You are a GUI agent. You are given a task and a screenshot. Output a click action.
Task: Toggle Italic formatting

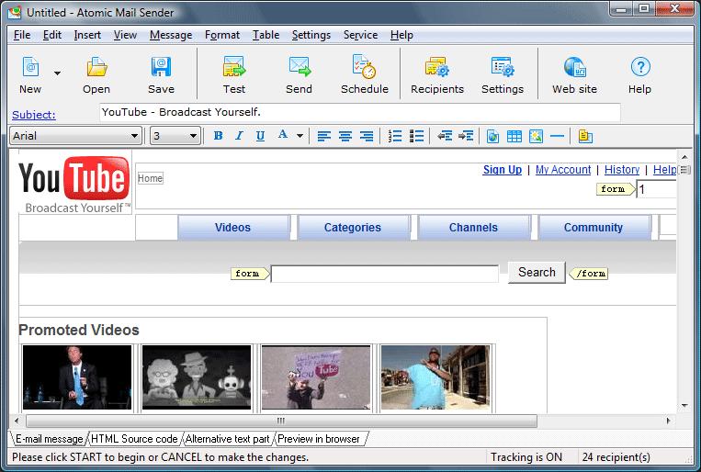click(239, 136)
